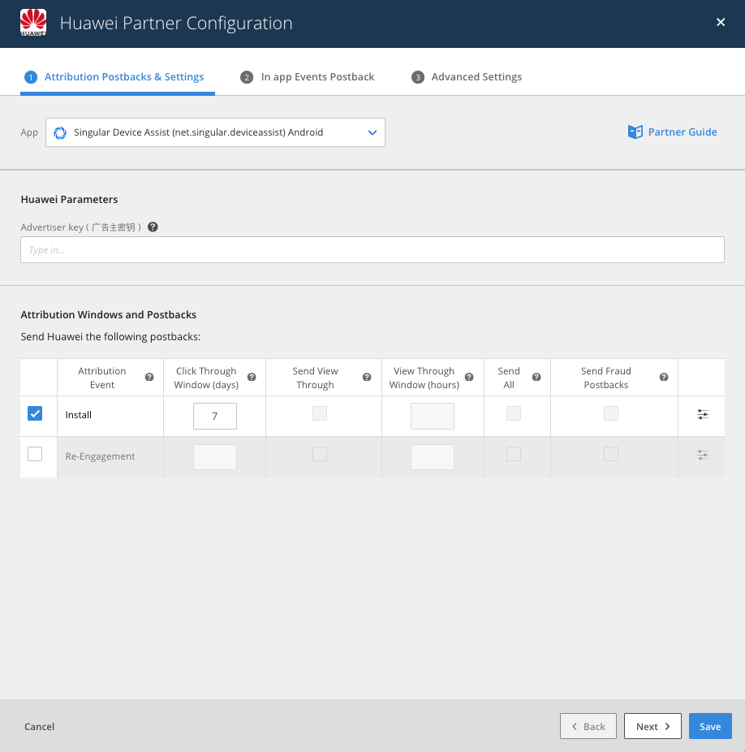This screenshot has width=745, height=752.
Task: Click the Install row label
Action: pyautogui.click(x=78, y=415)
